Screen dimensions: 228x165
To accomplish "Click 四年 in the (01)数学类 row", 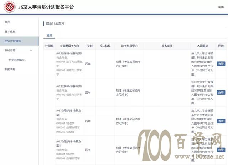I will pyautogui.click(x=88, y=64).
